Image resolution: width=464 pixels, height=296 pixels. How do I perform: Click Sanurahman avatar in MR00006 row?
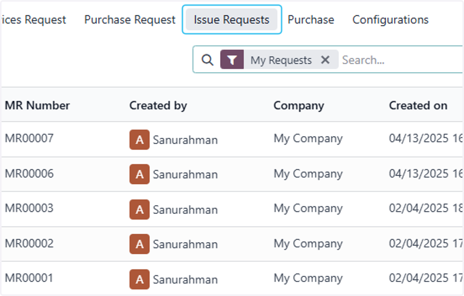point(140,175)
